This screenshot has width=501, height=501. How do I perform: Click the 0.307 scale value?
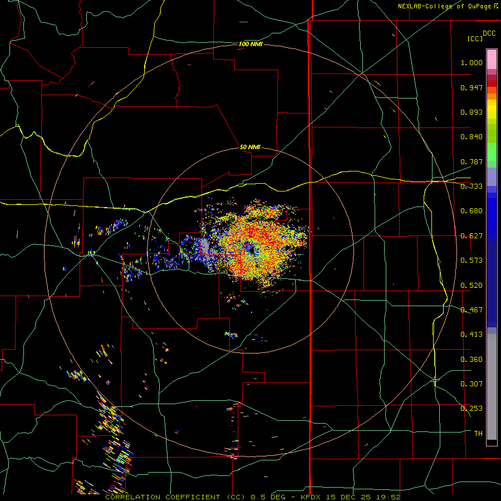(471, 384)
